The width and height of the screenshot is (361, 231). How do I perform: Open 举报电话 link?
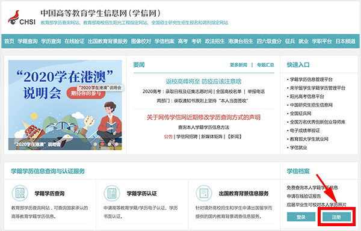[x=256, y=91]
